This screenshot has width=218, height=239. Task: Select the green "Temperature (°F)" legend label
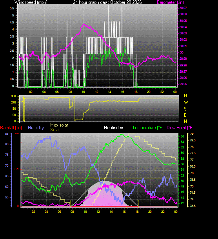(x=148, y=128)
